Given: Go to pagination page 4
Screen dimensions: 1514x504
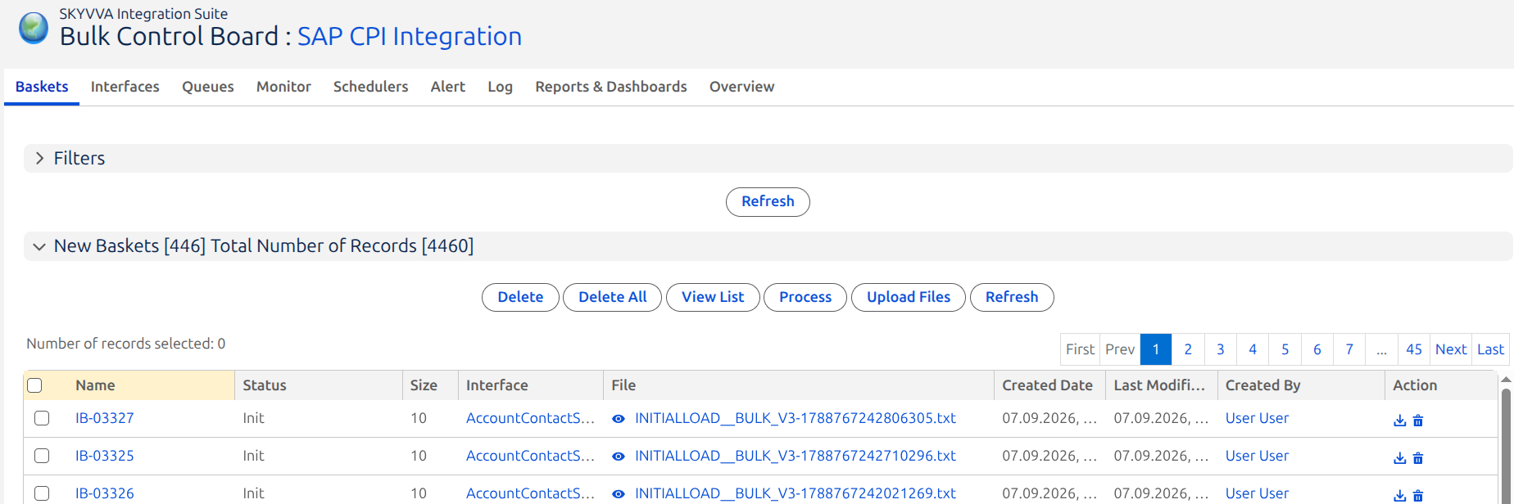Looking at the screenshot, I should coord(1253,349).
